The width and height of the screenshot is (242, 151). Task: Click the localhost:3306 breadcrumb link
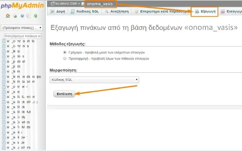click(66, 4)
